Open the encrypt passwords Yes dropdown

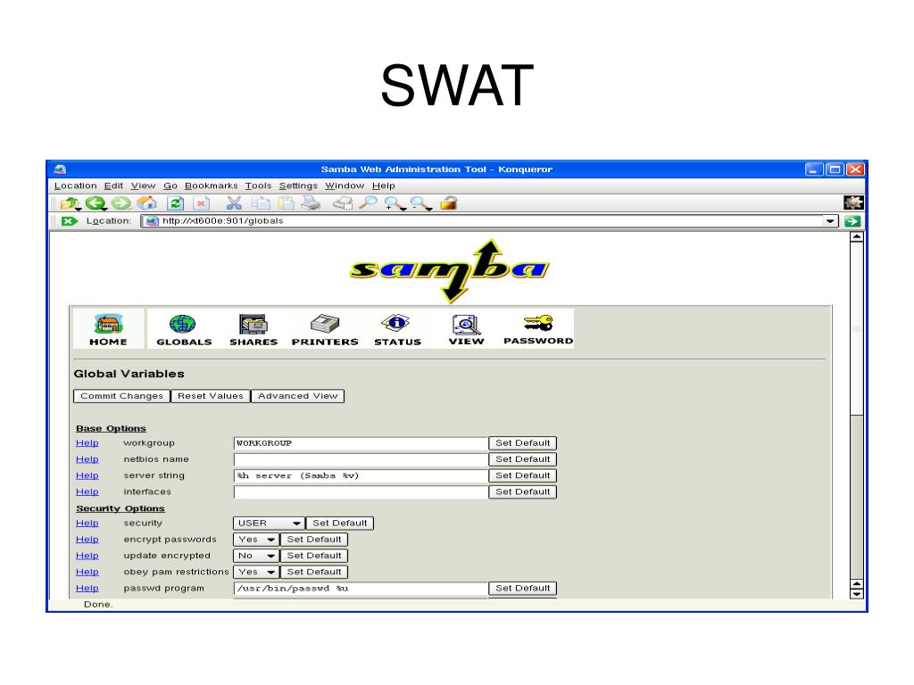click(x=256, y=540)
